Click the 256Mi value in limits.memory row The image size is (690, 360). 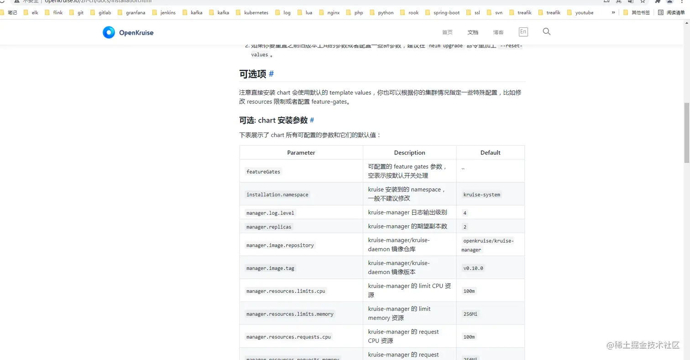470,314
